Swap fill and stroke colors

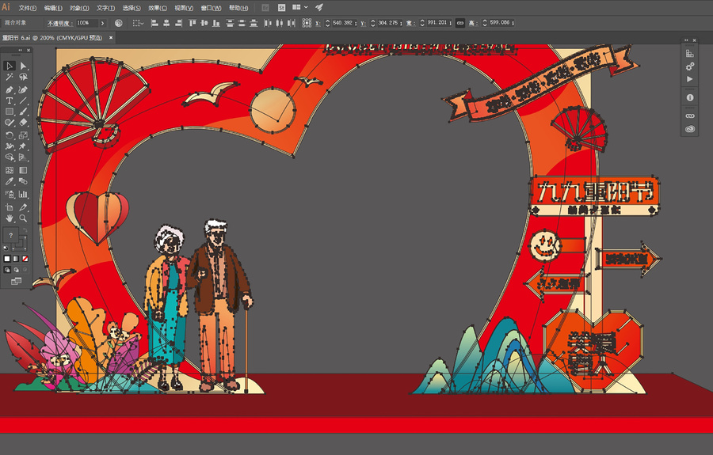(25, 231)
